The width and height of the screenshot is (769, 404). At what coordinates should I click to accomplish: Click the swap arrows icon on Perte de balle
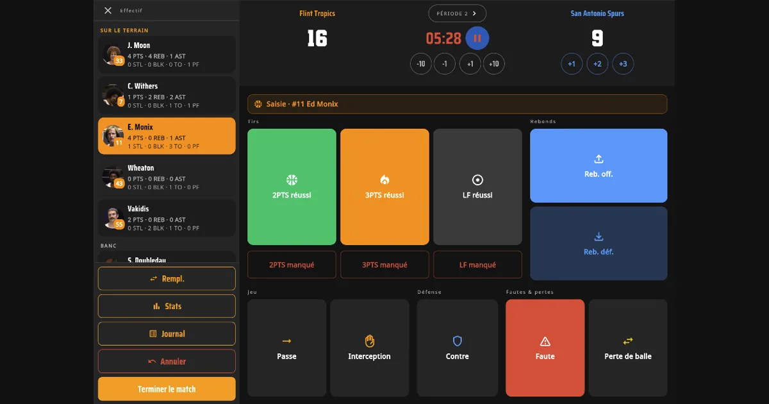pyautogui.click(x=628, y=341)
